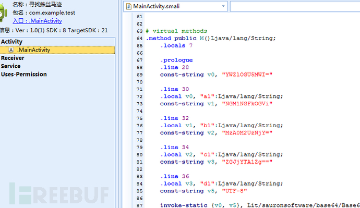360x208 pixels.
Task: Click the Android robot app icon
Action: 3,13
